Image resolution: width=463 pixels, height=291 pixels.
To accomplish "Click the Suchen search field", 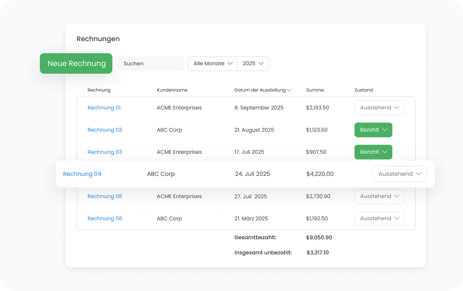I will [151, 64].
